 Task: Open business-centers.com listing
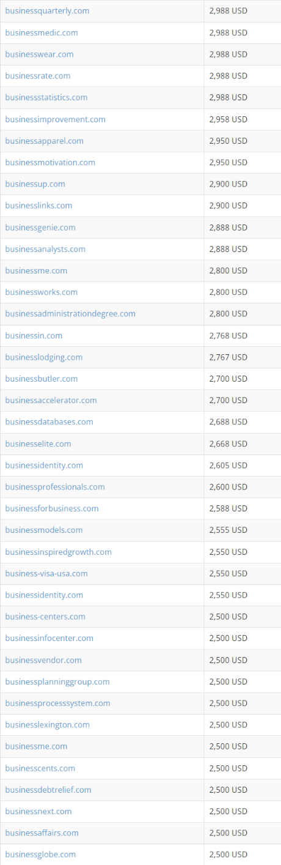pyautogui.click(x=45, y=616)
